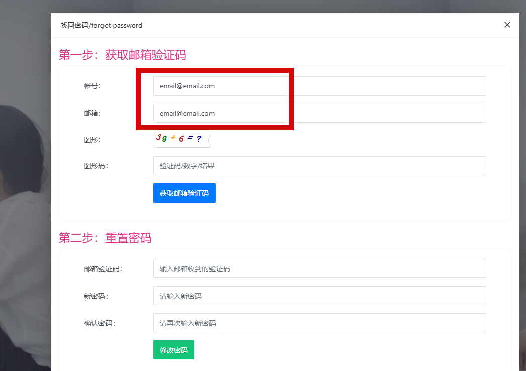Click the 图形码 captcha result input

point(320,166)
